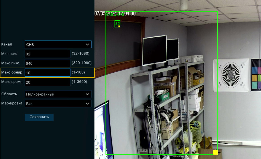This screenshot has height=159, width=261.
Task: Click the date and time overlay on video
Action: coord(115,14)
